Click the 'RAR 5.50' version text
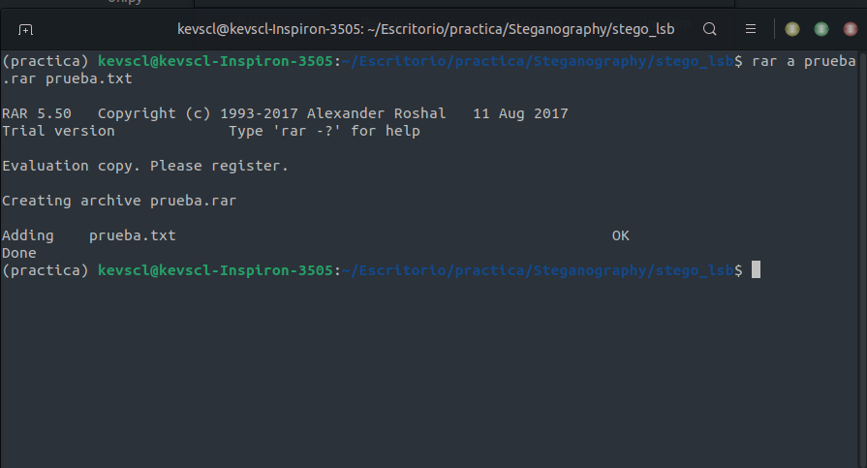This screenshot has width=867, height=468. (x=37, y=113)
